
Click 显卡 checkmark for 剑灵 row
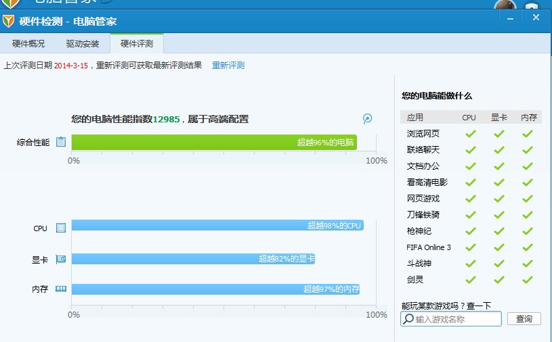click(x=499, y=279)
